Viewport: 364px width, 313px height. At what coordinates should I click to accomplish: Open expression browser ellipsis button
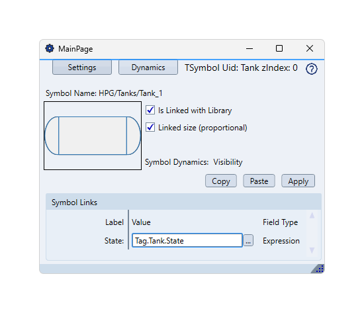tap(248, 240)
